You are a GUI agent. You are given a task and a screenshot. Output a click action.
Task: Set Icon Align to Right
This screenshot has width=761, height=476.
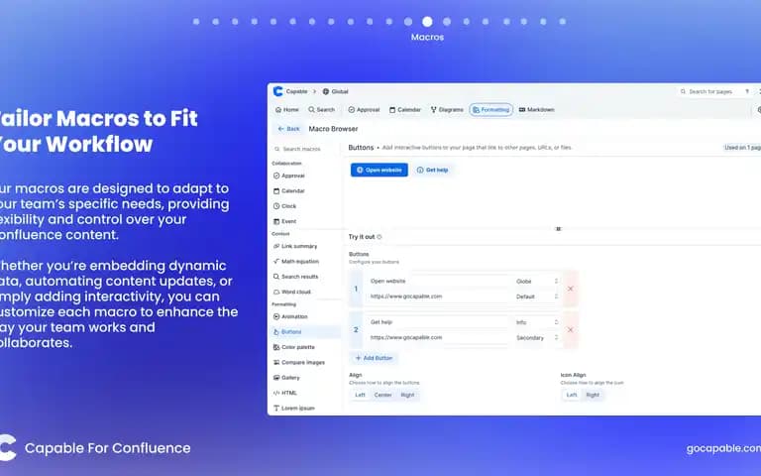593,395
